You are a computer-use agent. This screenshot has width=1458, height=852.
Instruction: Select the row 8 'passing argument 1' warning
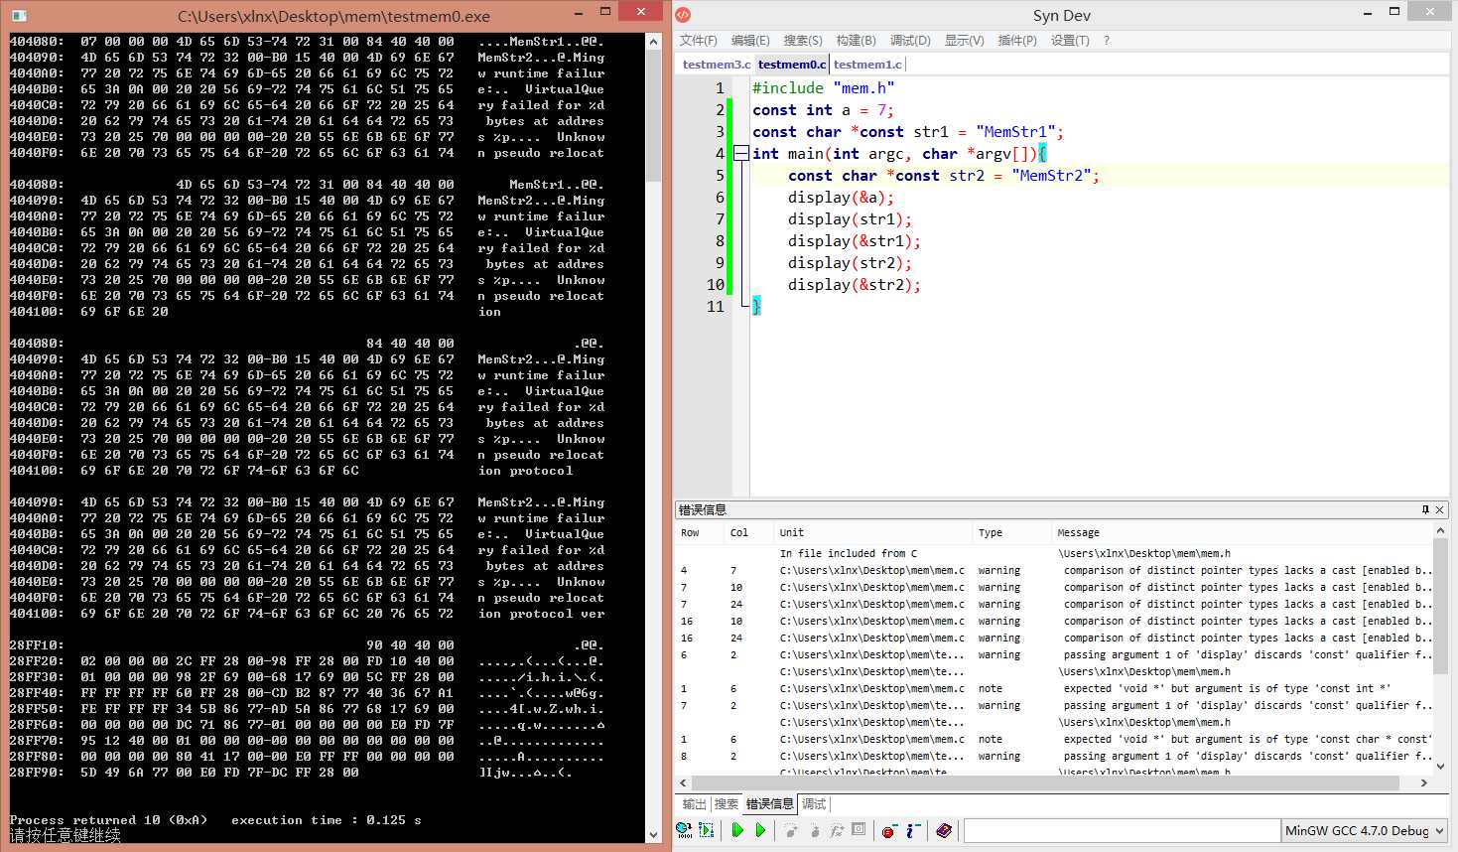point(1054,757)
